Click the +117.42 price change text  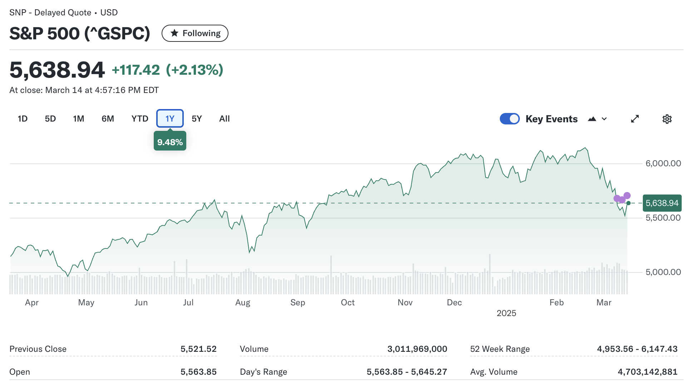coord(136,70)
